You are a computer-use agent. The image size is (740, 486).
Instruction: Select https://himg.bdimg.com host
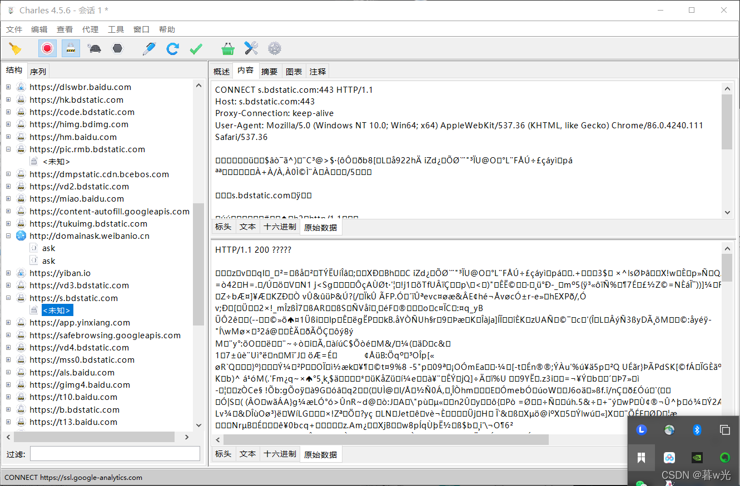click(79, 124)
